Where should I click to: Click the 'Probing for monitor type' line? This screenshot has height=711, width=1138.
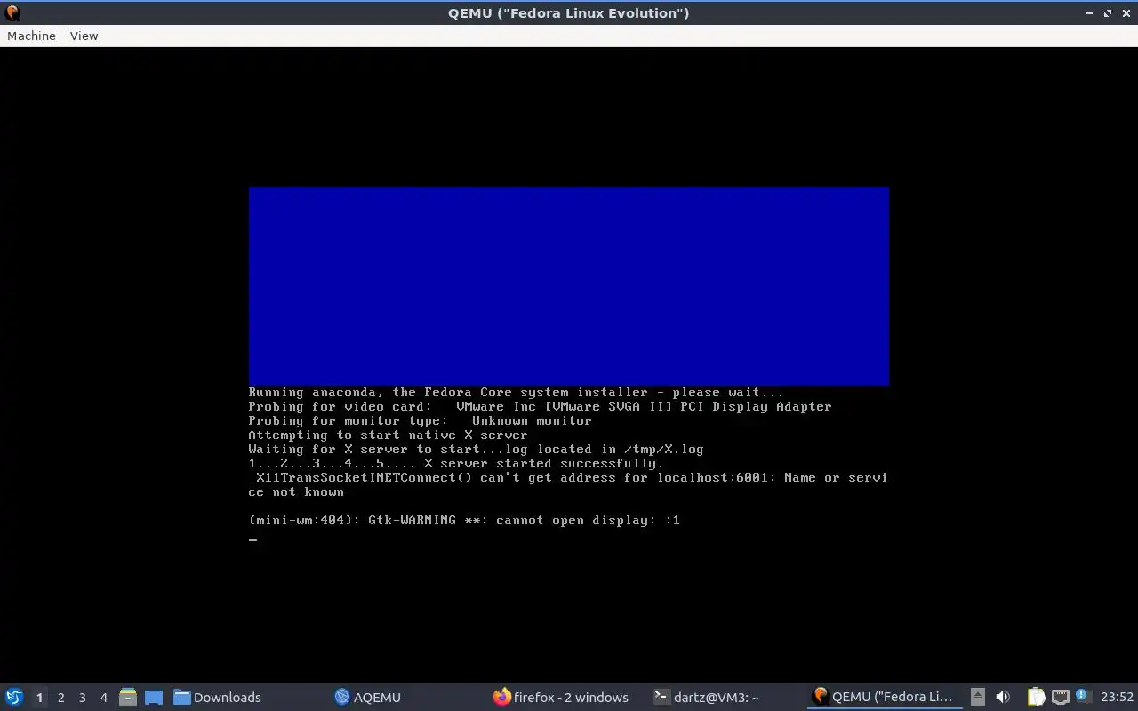pyautogui.click(x=420, y=420)
